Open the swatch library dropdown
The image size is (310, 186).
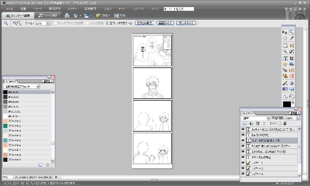[38, 86]
